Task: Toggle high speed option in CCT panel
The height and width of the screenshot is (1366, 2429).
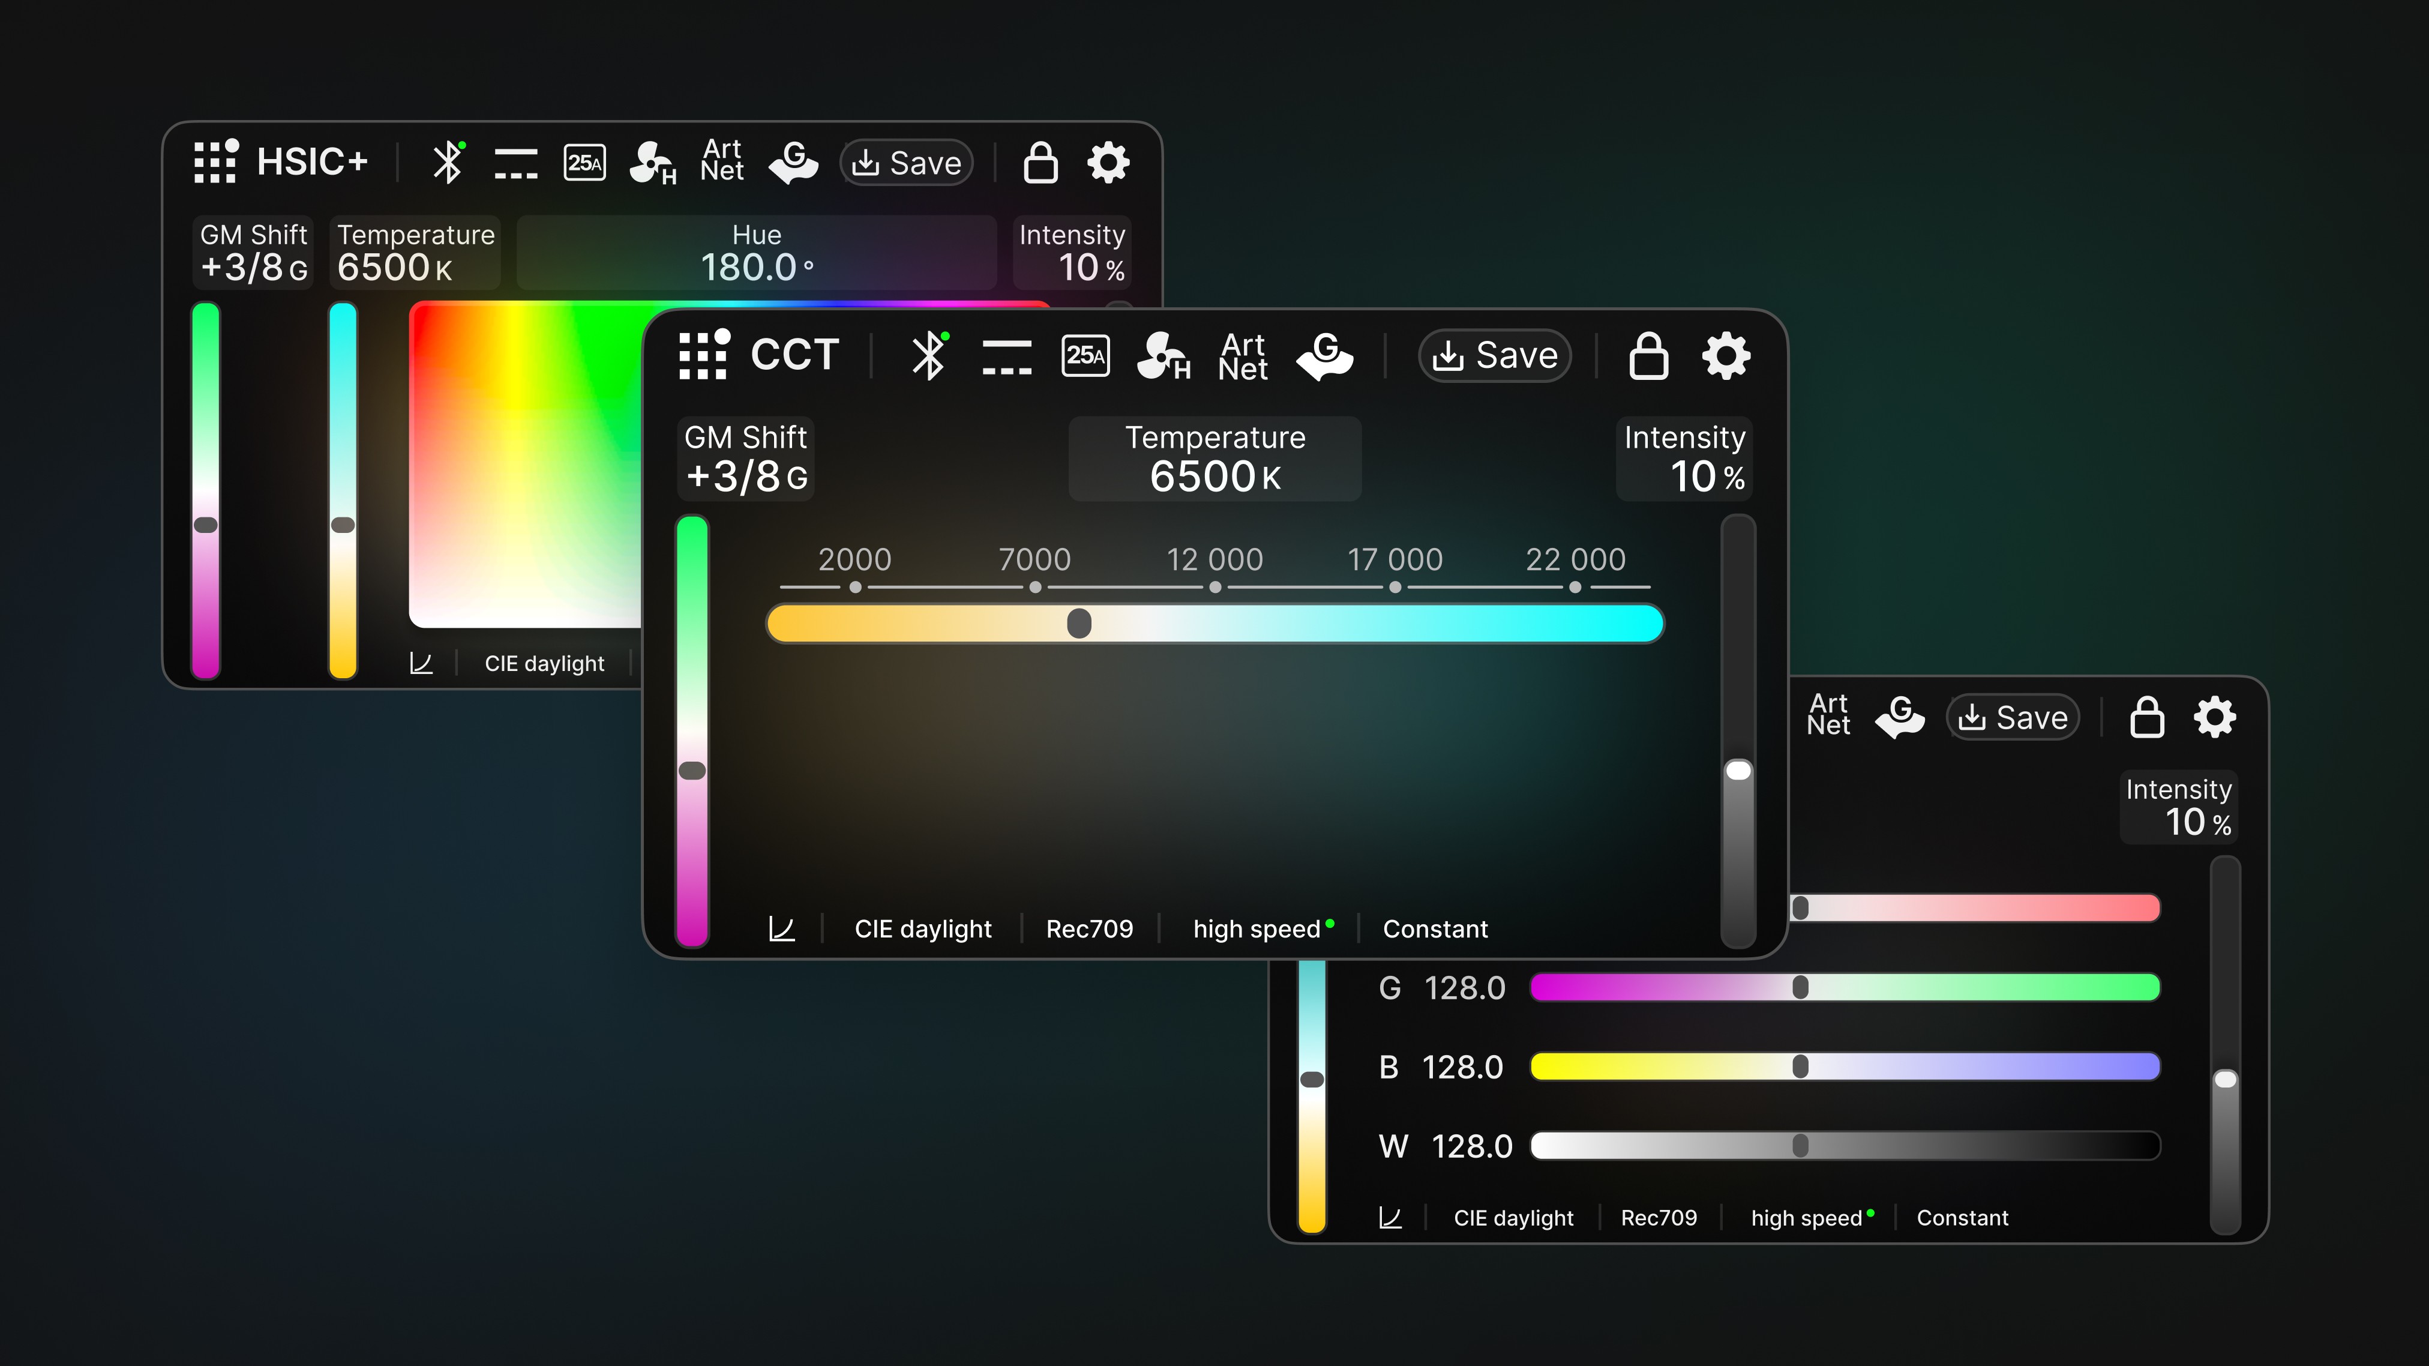Action: tap(1257, 929)
